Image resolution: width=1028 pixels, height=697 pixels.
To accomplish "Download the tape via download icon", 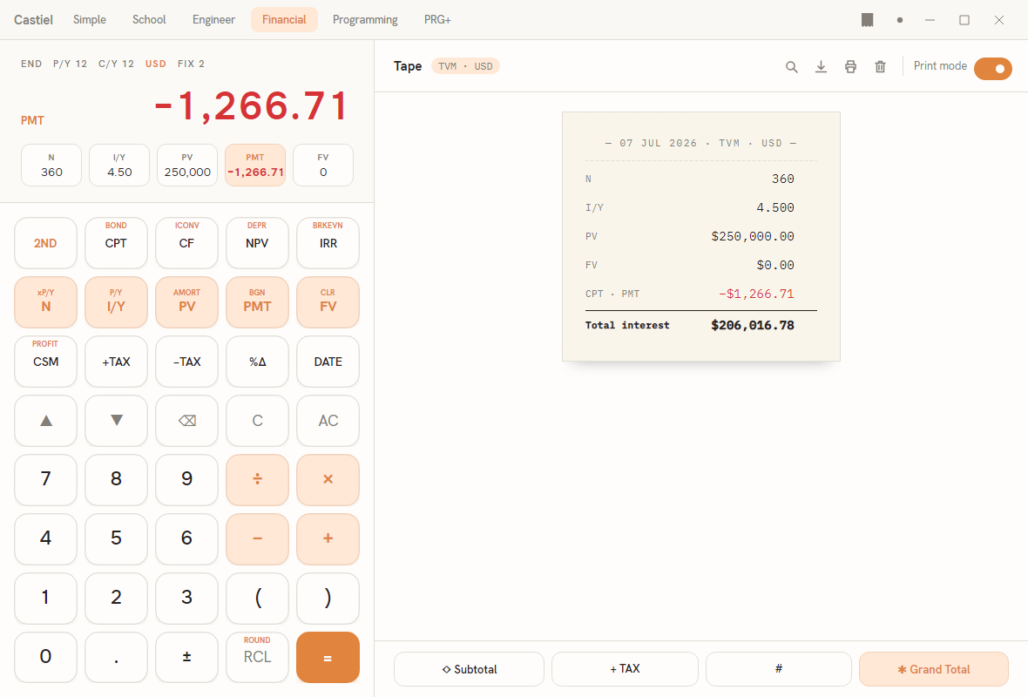I will click(821, 67).
